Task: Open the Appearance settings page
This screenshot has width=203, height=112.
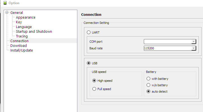Action: [25, 17]
